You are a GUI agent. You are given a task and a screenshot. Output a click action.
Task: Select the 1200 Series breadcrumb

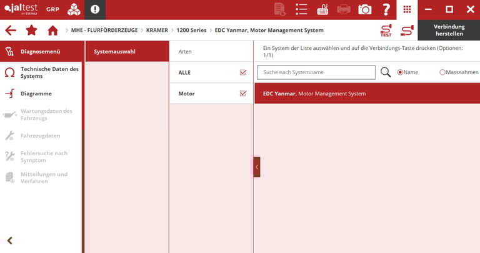(x=191, y=30)
